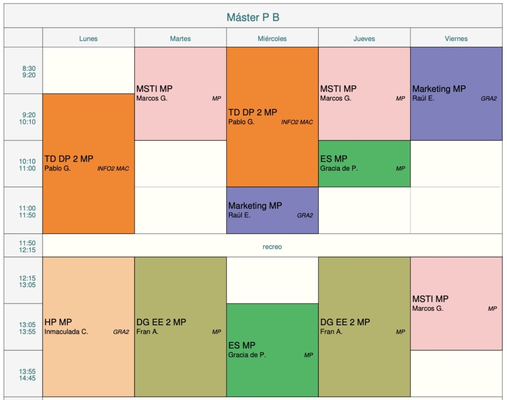Open Monday's HP MP class with Inmaculada C.
Image resolution: width=507 pixels, height=400 pixels.
[88, 327]
